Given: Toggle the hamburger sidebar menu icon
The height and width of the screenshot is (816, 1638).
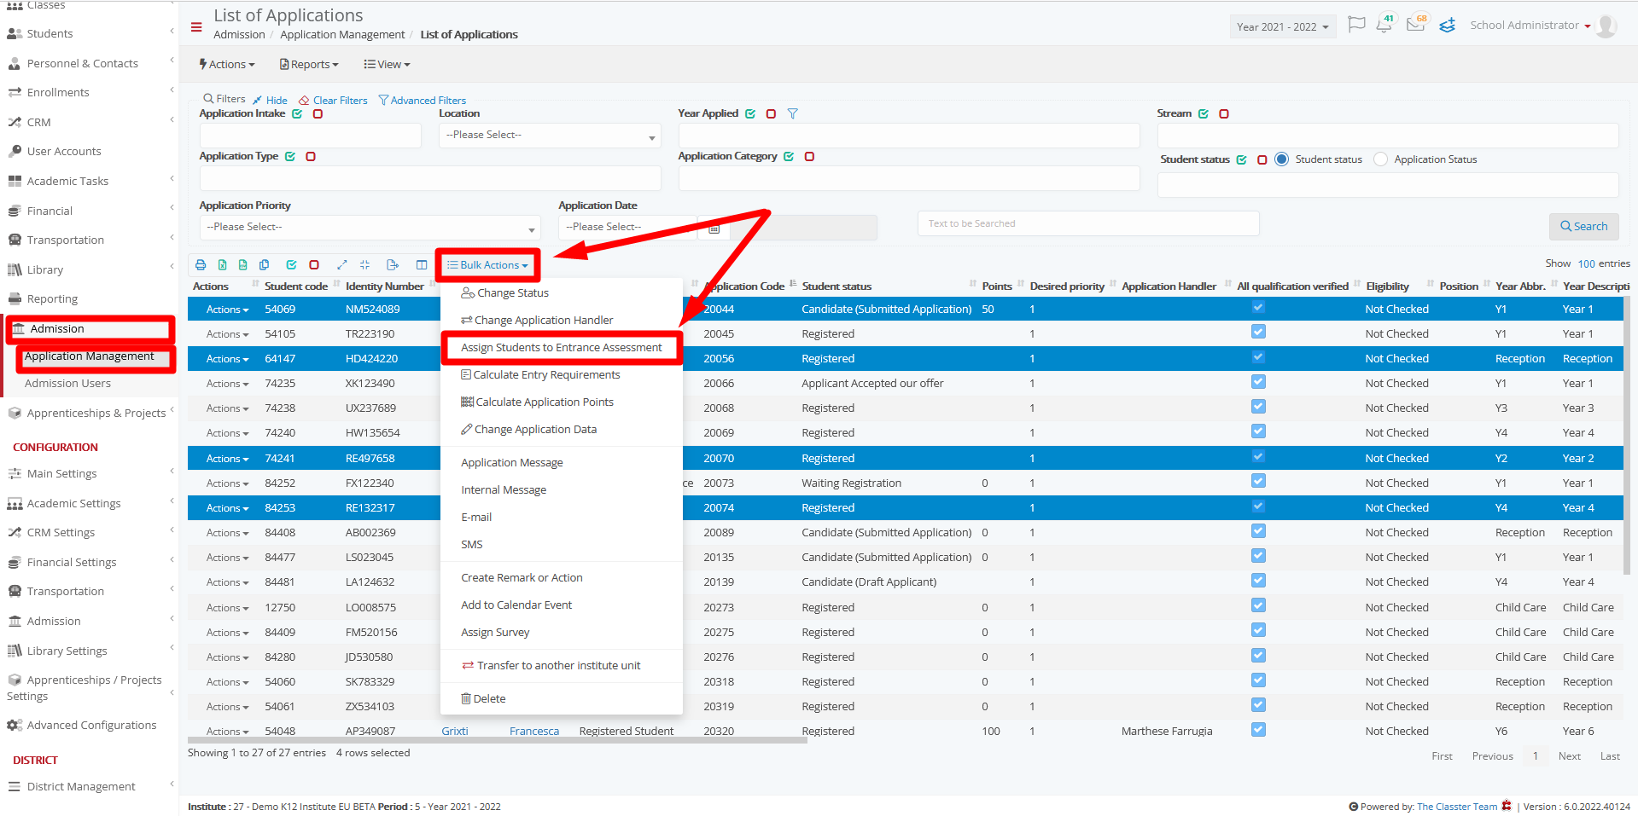Looking at the screenshot, I should pos(196,27).
